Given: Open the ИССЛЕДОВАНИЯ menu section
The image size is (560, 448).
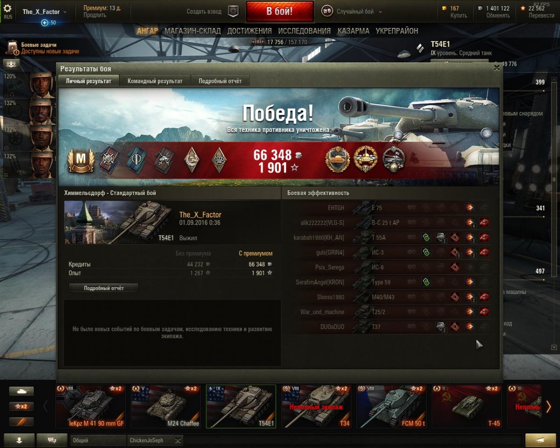Looking at the screenshot, I should point(304,31).
